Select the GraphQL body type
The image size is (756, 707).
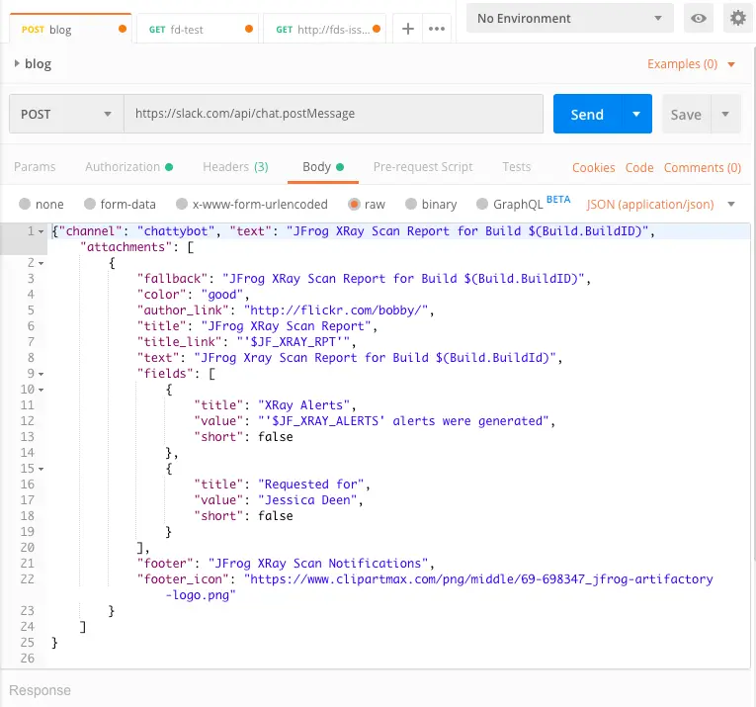[481, 204]
